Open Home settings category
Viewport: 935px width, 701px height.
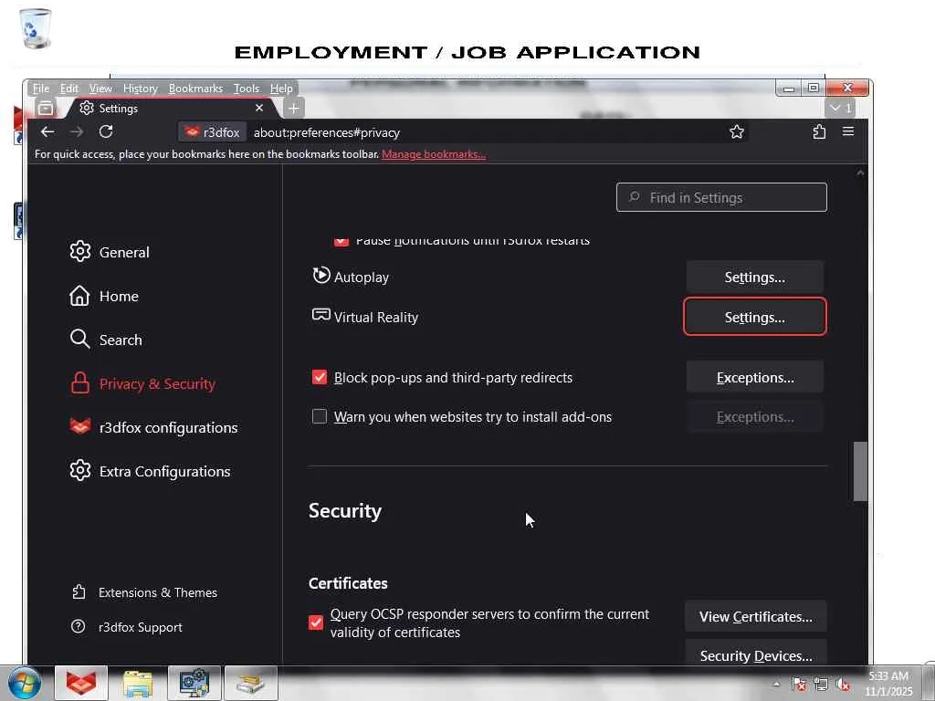coord(104,297)
